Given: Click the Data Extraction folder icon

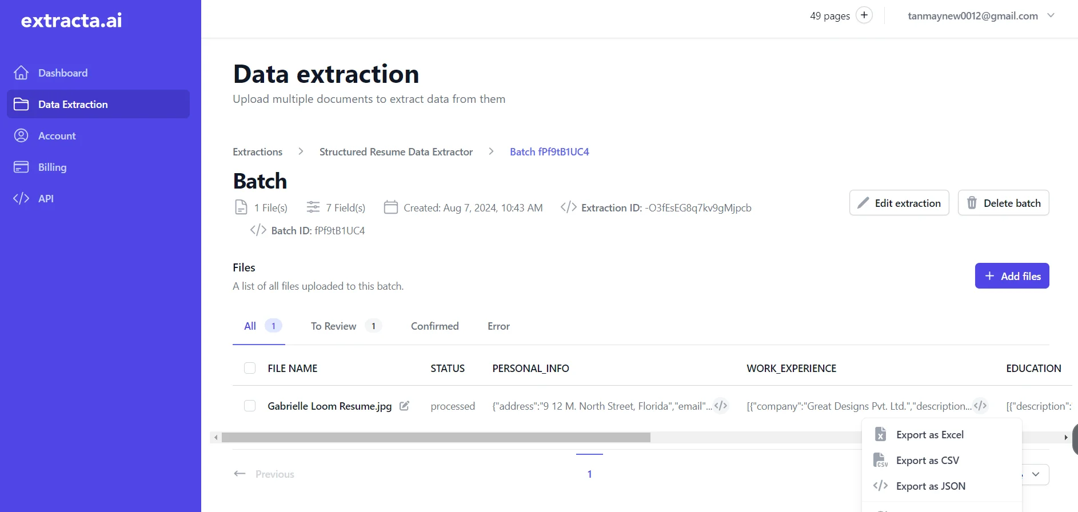Looking at the screenshot, I should (21, 104).
